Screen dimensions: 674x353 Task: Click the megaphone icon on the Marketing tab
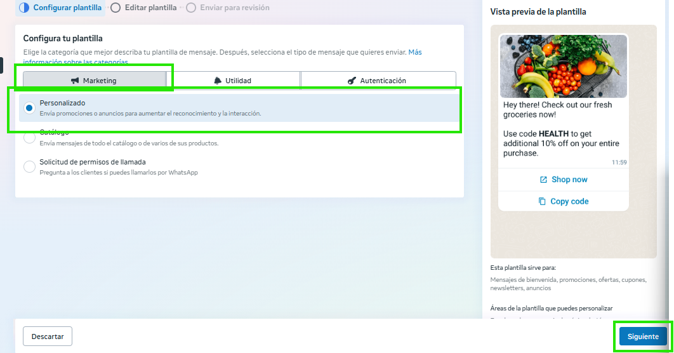pyautogui.click(x=75, y=81)
